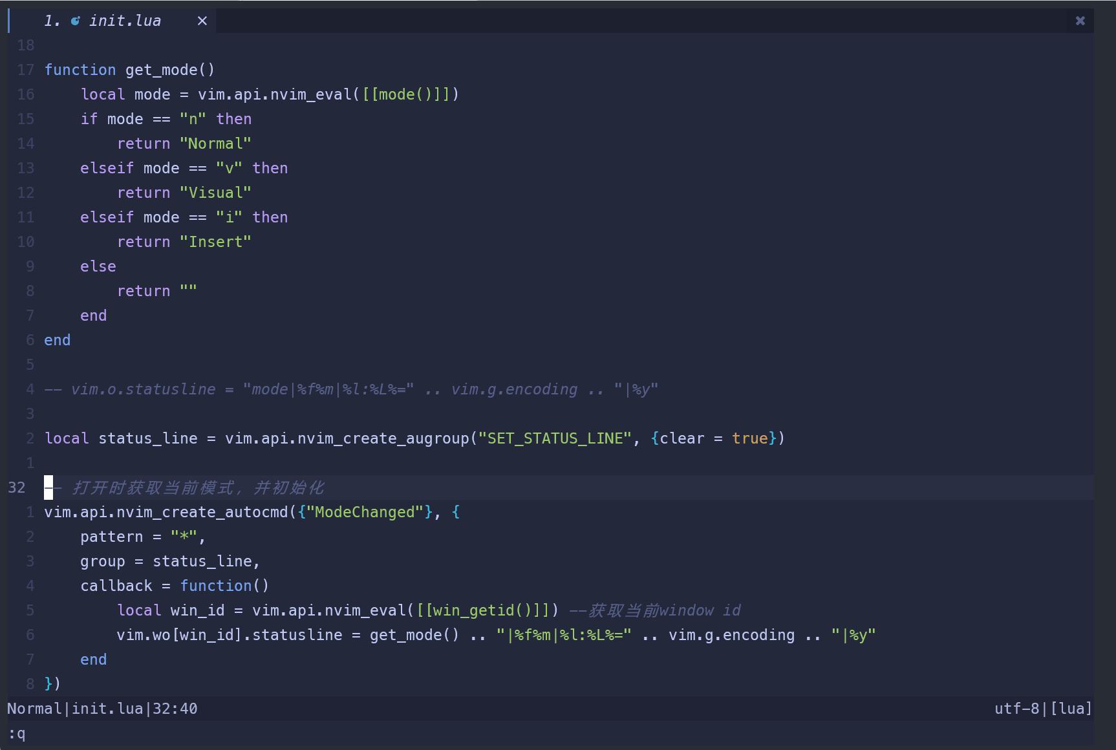Screen dimensions: 1116x750
Task: Click the 'true' boolean in clear option
Action: [x=749, y=438]
